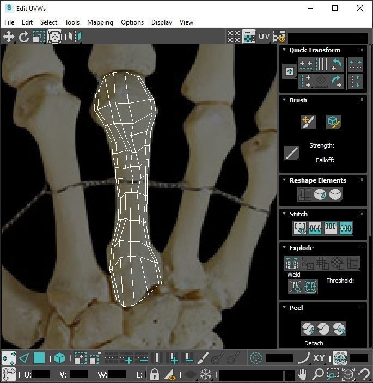Viewport: 373px width, 383px height.
Task: Enable Edge sub-object selection mode
Action: pyautogui.click(x=24, y=358)
